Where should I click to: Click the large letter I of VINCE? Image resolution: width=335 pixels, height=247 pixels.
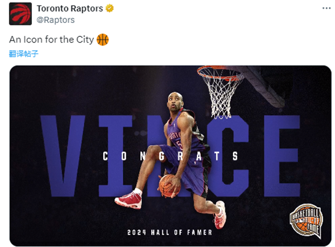[116, 156]
